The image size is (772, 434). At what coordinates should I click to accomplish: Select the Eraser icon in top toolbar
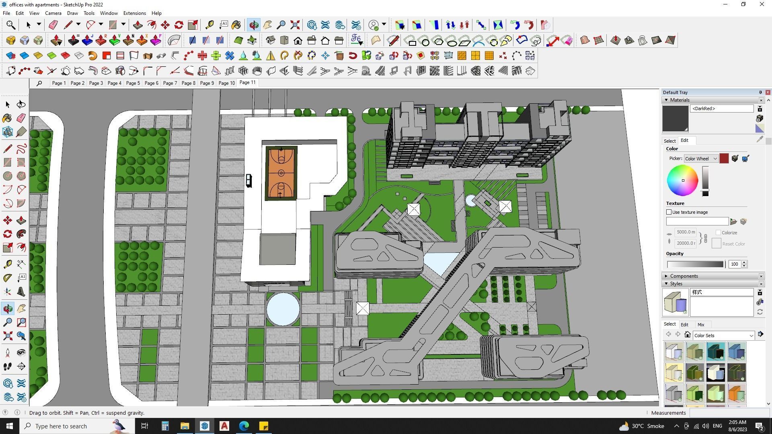53,25
